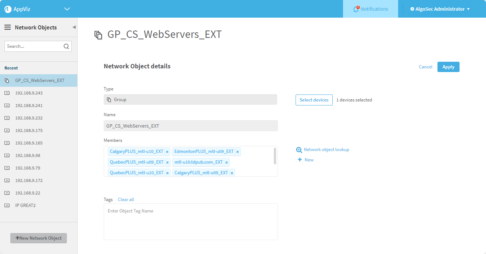Click the AppViz logo icon

tap(8, 9)
